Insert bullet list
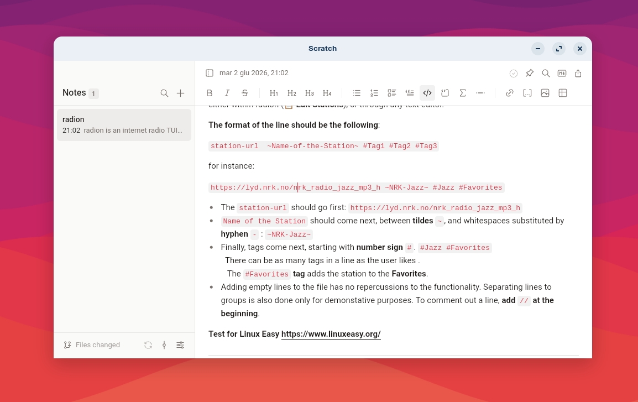 [x=357, y=93]
